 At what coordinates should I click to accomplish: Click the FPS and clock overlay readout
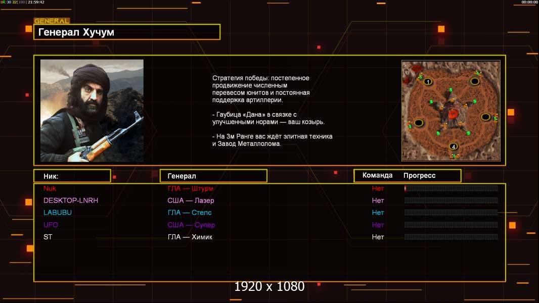click(x=22, y=2)
